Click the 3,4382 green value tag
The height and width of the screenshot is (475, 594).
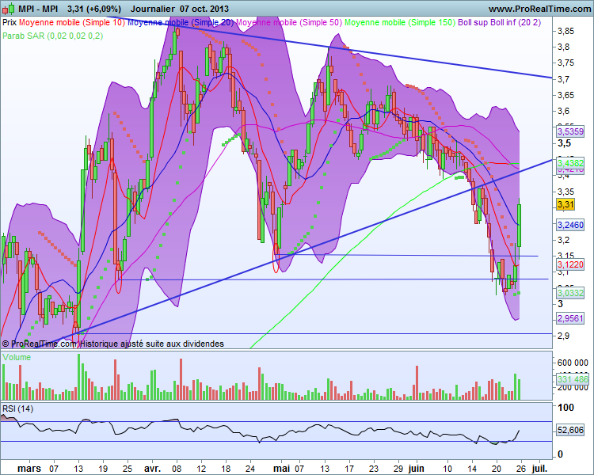[570, 163]
